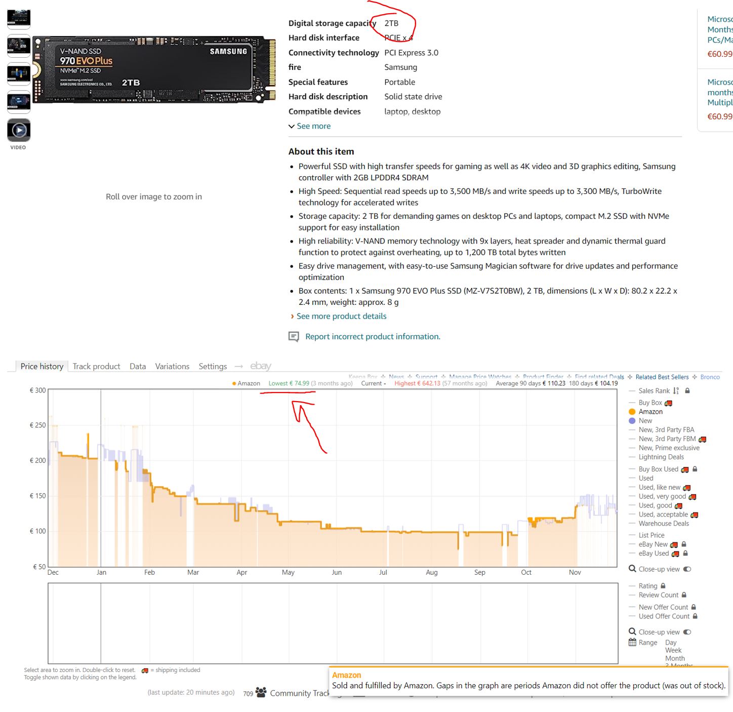733x712 pixels.
Task: Open the Related Best Sellers link
Action: tap(662, 377)
